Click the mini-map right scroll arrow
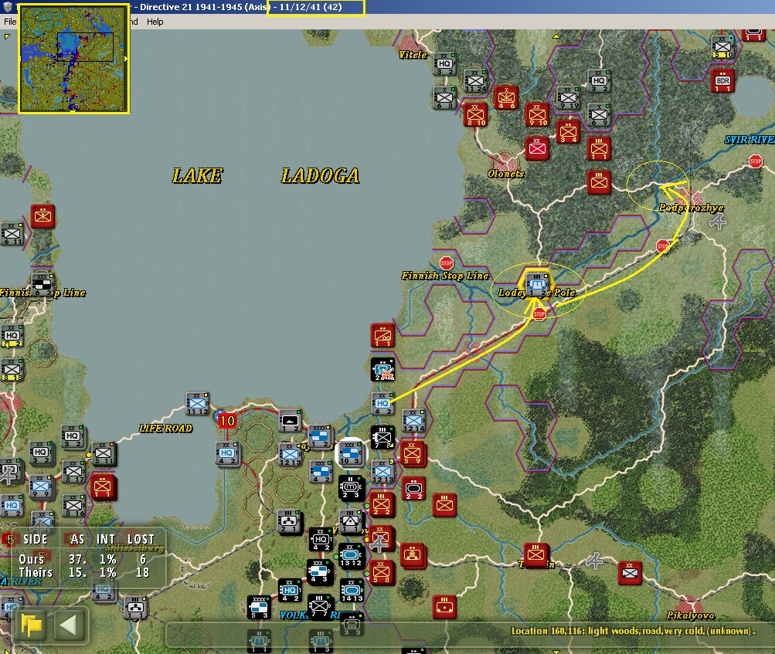The image size is (775, 654). point(126,58)
